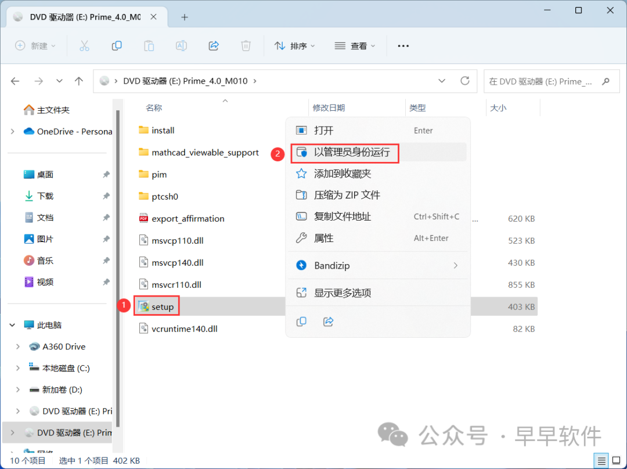627x469 pixels.
Task: Expand 本地磁盘 (C:) node
Action: pyautogui.click(x=17, y=368)
